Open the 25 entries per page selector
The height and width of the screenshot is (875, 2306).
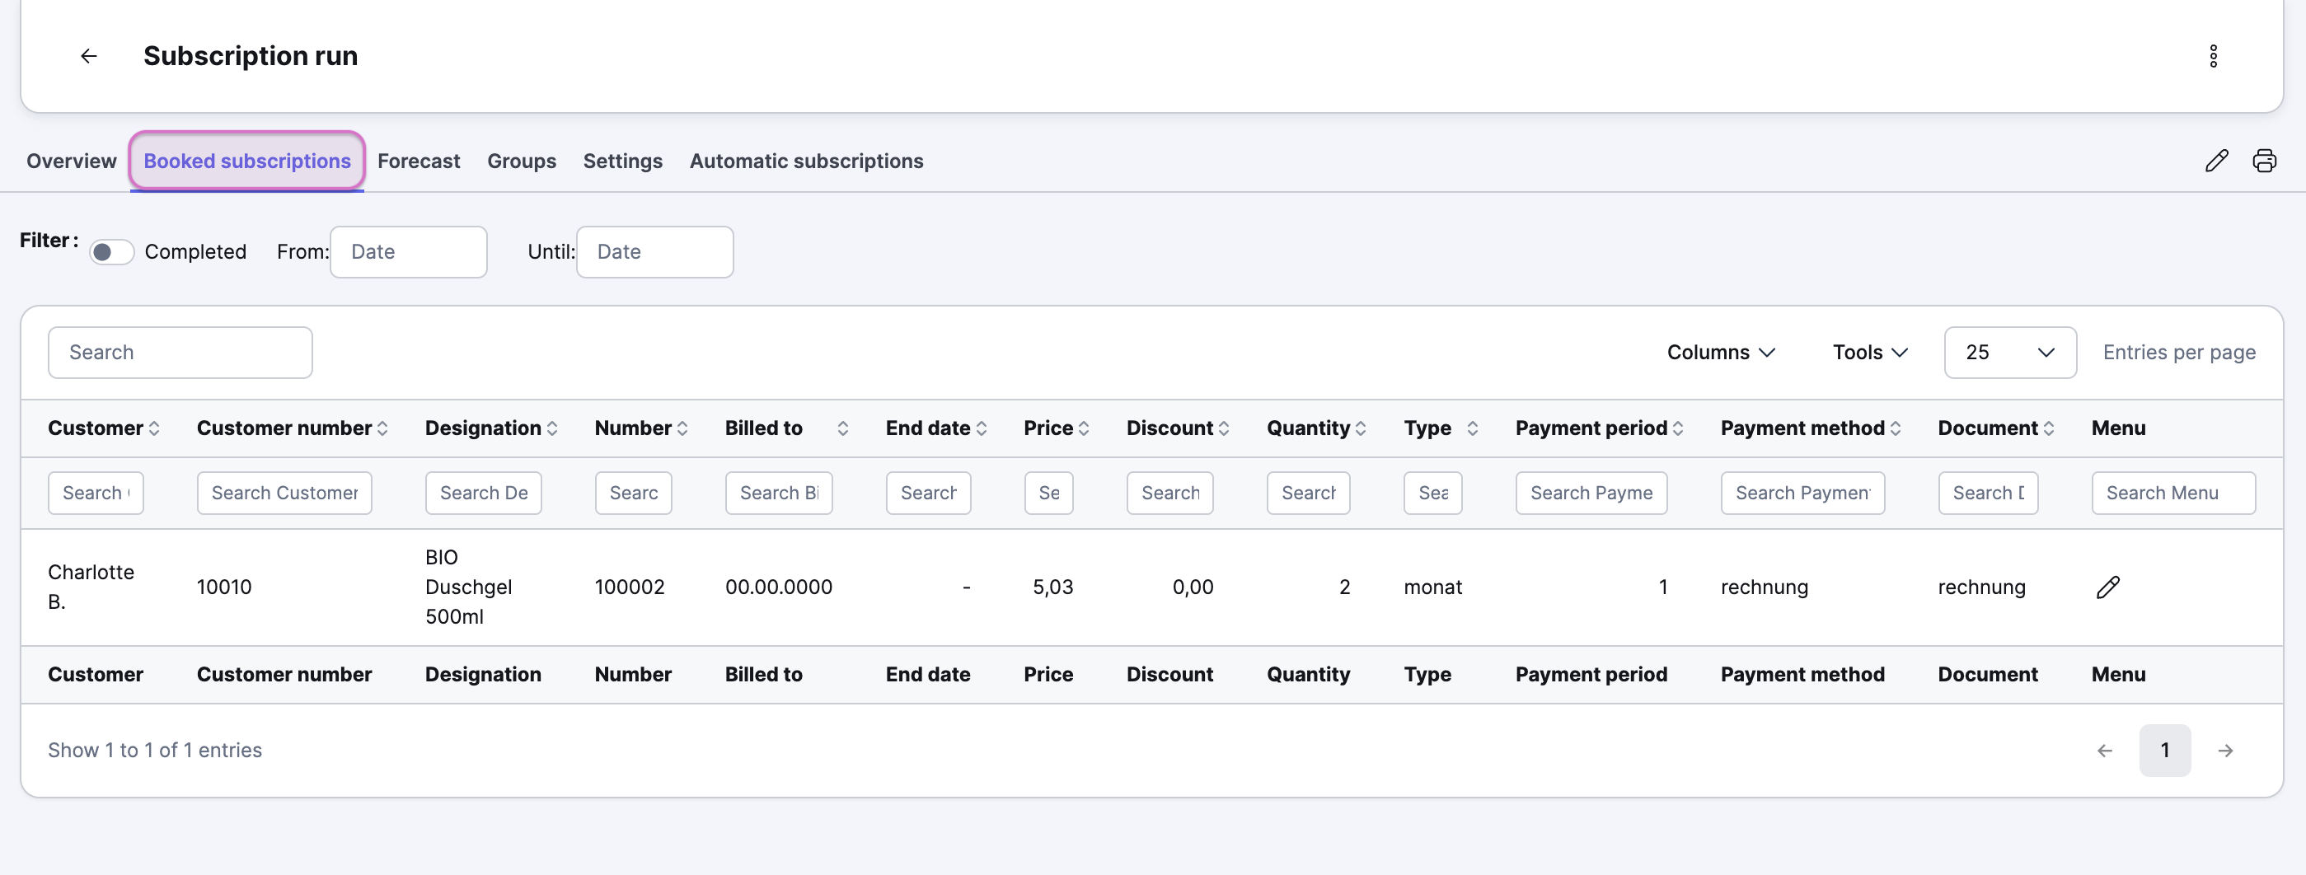tap(2009, 353)
